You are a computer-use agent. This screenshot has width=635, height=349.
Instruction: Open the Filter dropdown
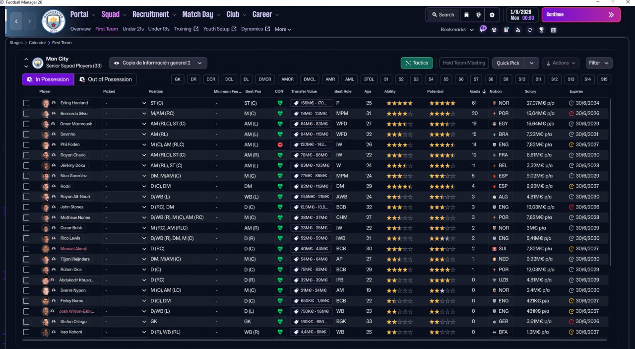[599, 63]
